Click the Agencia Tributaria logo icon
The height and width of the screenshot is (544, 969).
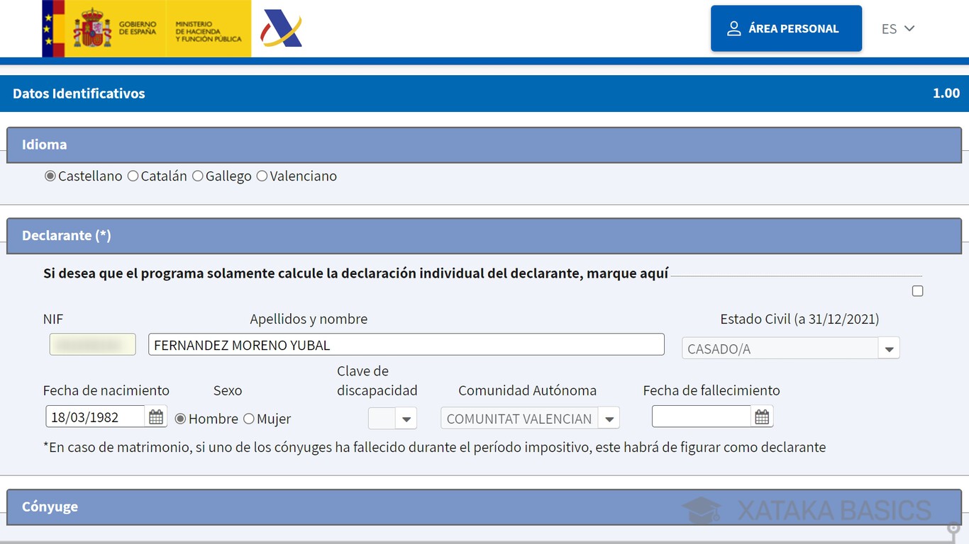[282, 28]
